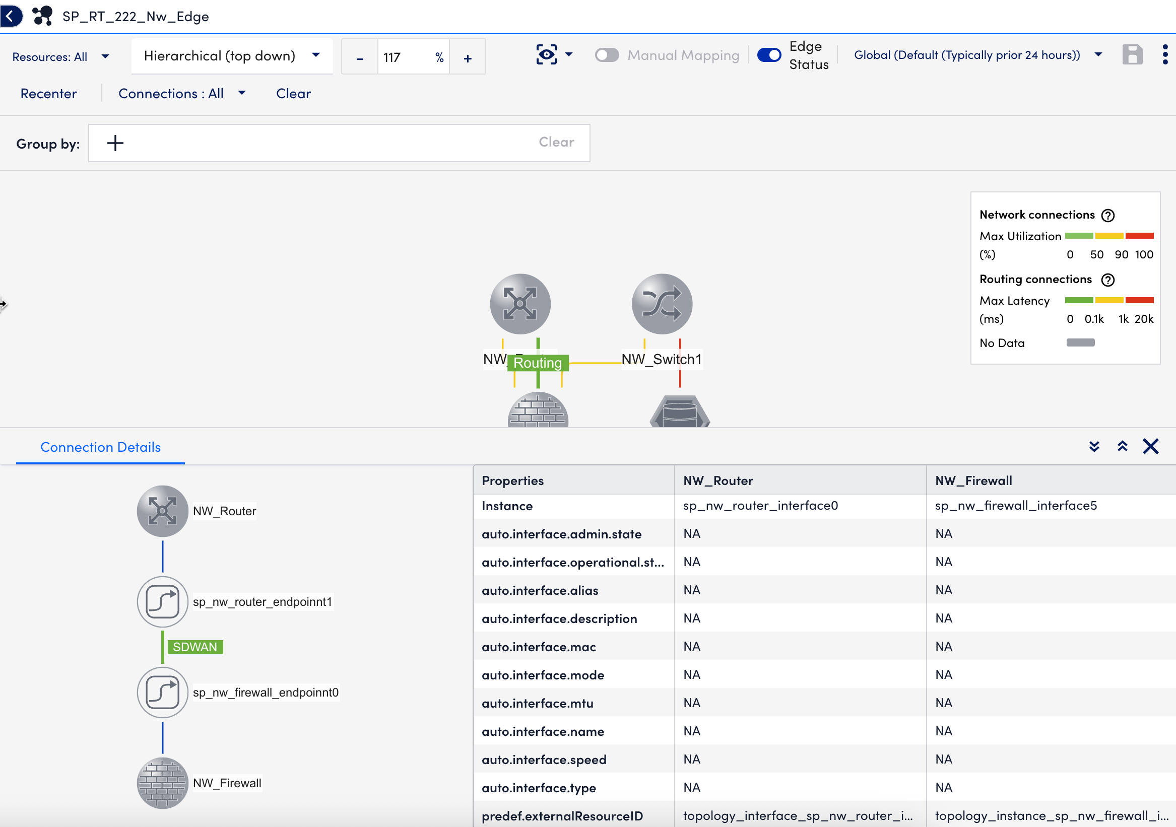
Task: Collapse the details panel with double-down chevron
Action: click(1094, 447)
